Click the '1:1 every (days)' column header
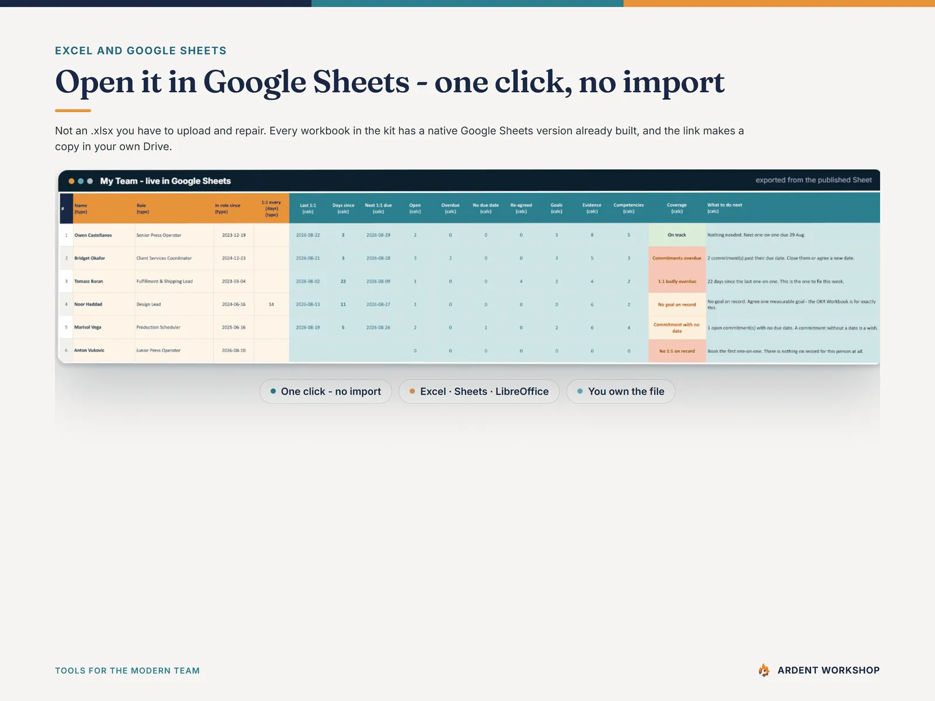Image resolution: width=935 pixels, height=701 pixels. pos(271,209)
